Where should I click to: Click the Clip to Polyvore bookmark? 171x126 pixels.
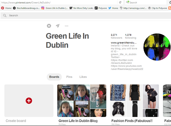(158, 8)
